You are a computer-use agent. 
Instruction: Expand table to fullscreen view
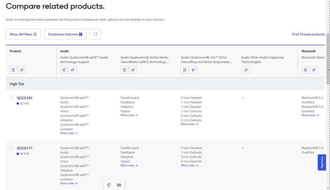pos(95,34)
